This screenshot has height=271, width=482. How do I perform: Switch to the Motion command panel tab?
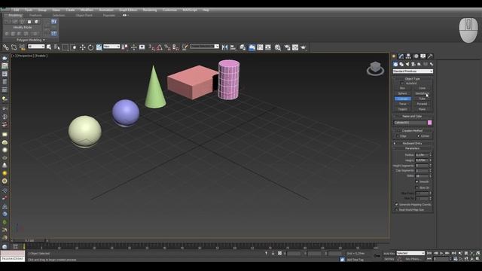tap(416, 56)
